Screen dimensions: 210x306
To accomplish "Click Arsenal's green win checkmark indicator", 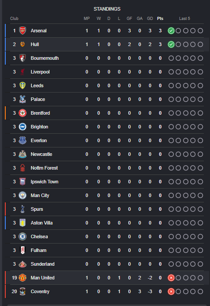I will coord(171,31).
